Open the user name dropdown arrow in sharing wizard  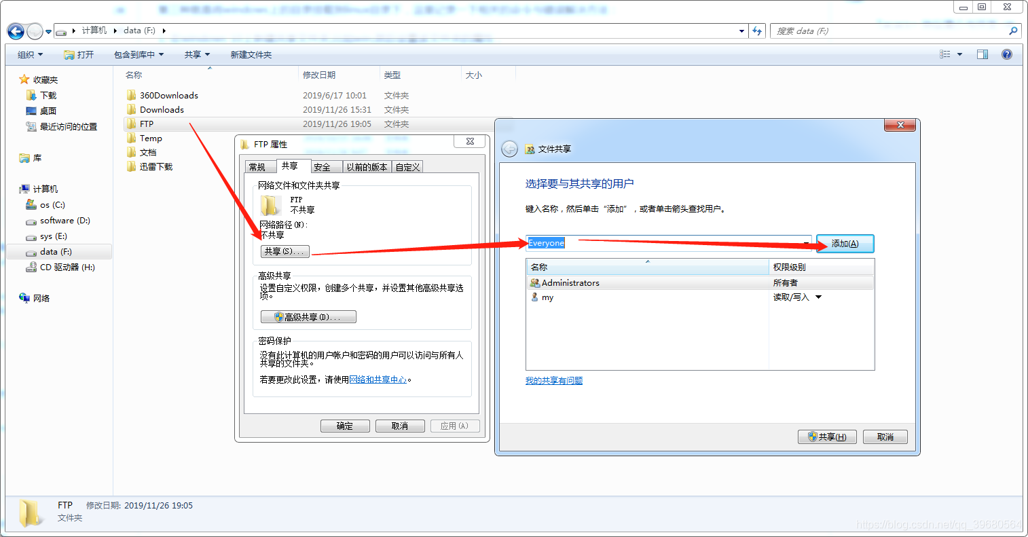point(807,243)
